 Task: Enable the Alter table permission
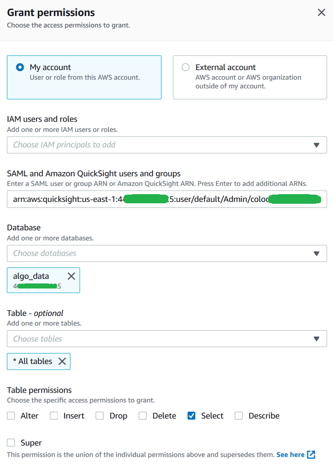[x=11, y=416]
